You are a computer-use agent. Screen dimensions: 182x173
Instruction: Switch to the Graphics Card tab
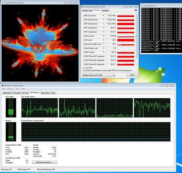coord(87,10)
